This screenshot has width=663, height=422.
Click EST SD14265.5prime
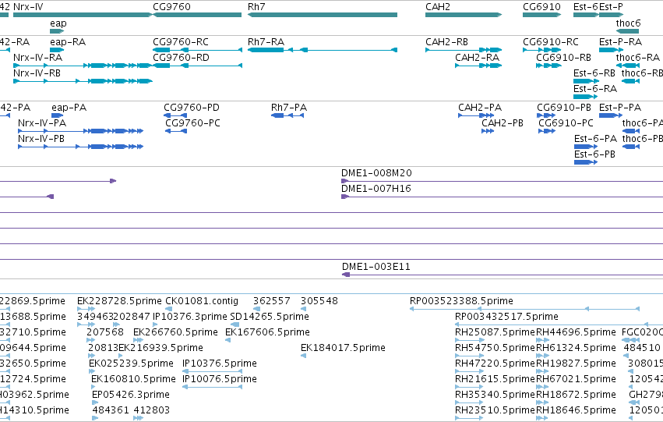pyautogui.click(x=235, y=324)
